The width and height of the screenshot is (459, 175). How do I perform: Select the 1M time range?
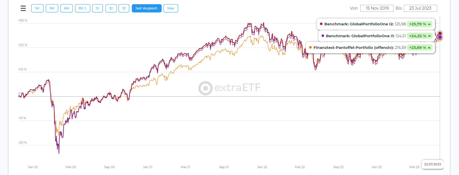click(x=37, y=8)
